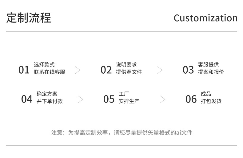Screen dimensions: 243x158
Task: Open the 说明要求 提供源文件 step text
Action: 129,68
